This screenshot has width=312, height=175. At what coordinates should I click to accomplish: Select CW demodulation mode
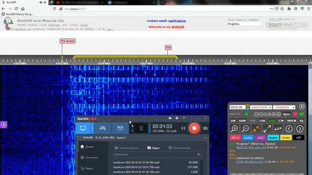(281, 121)
